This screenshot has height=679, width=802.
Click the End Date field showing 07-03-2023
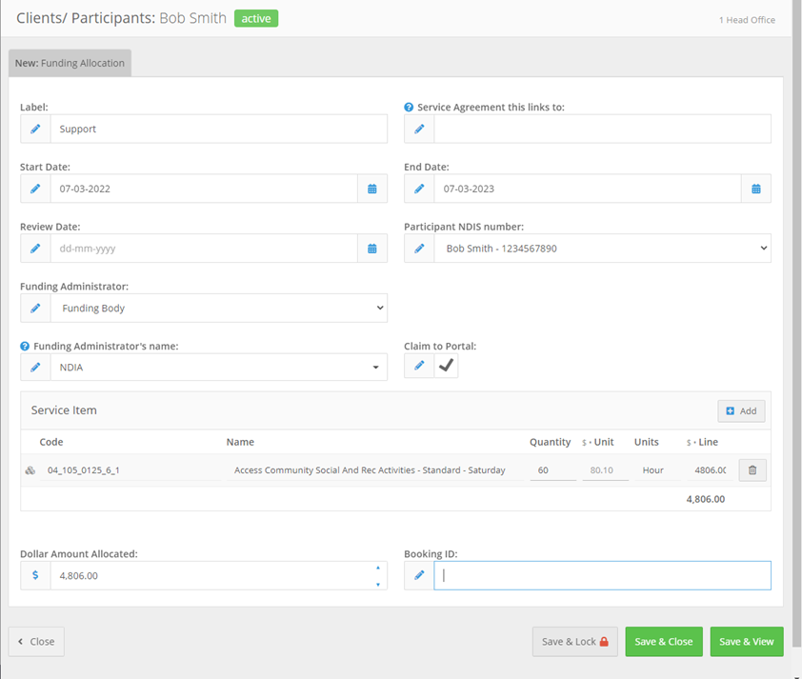(x=588, y=189)
